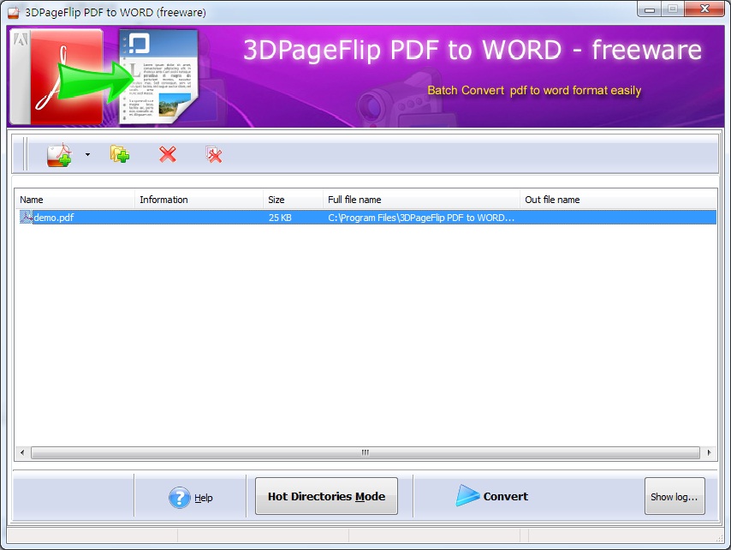Click the Information column header
Viewport: 731px width, 550px height.
[x=199, y=200]
